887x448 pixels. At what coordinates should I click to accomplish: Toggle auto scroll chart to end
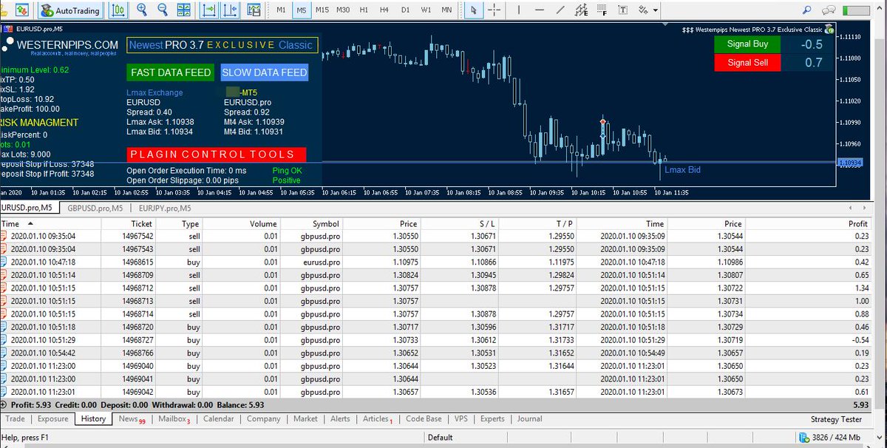(209, 10)
